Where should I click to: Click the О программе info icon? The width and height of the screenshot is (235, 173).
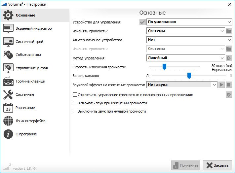point(8,134)
